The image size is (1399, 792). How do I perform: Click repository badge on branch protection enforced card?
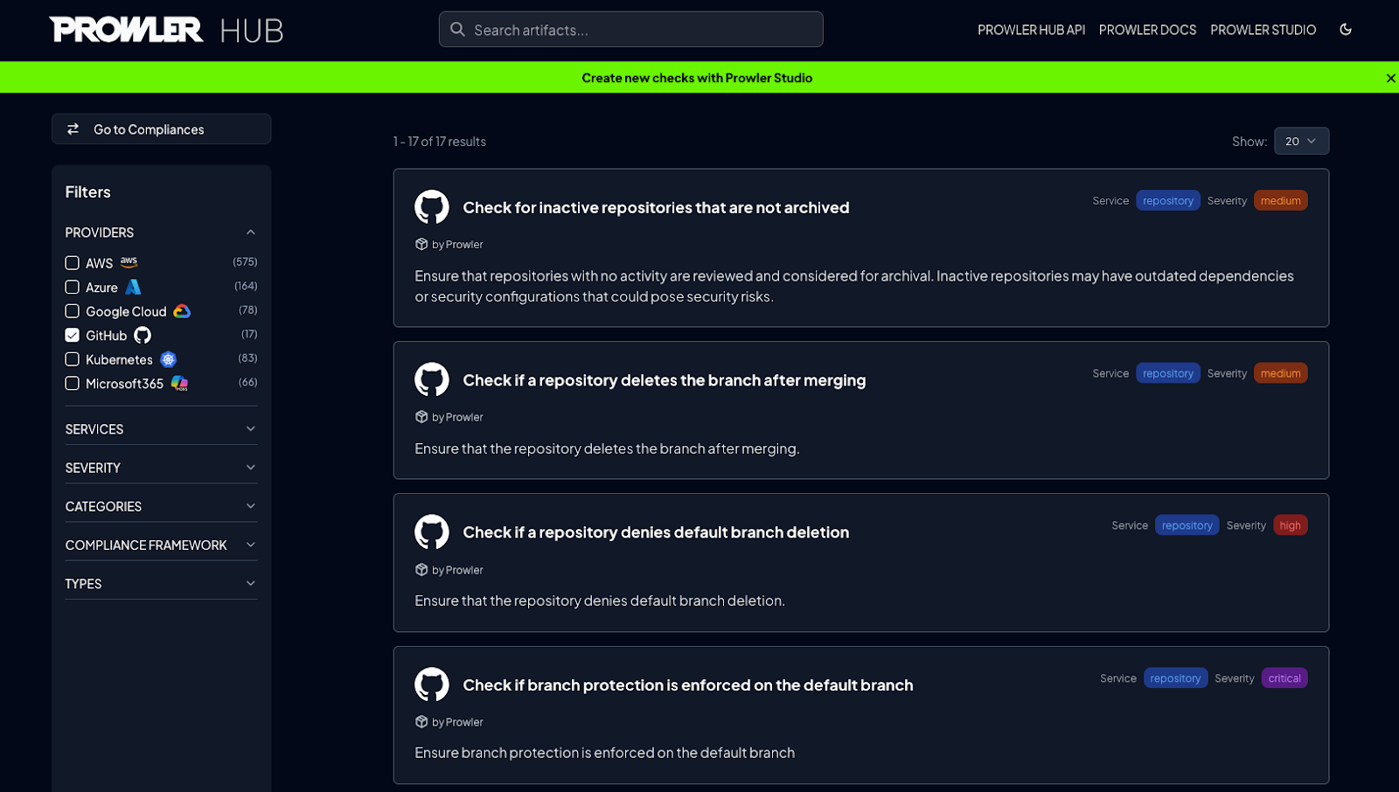coord(1175,678)
